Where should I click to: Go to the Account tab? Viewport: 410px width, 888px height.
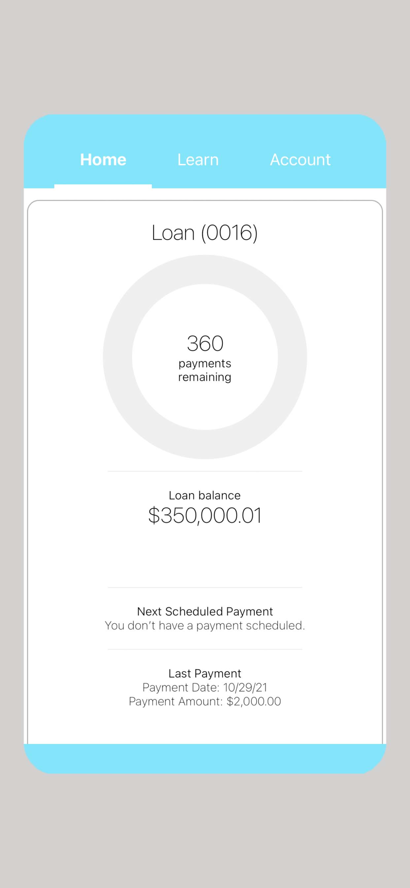point(300,159)
